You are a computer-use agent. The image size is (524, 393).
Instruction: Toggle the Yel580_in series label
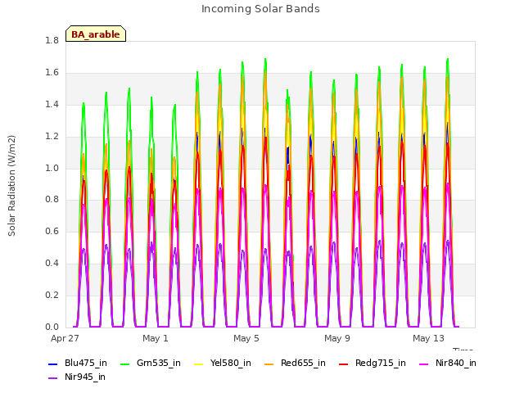(x=231, y=364)
